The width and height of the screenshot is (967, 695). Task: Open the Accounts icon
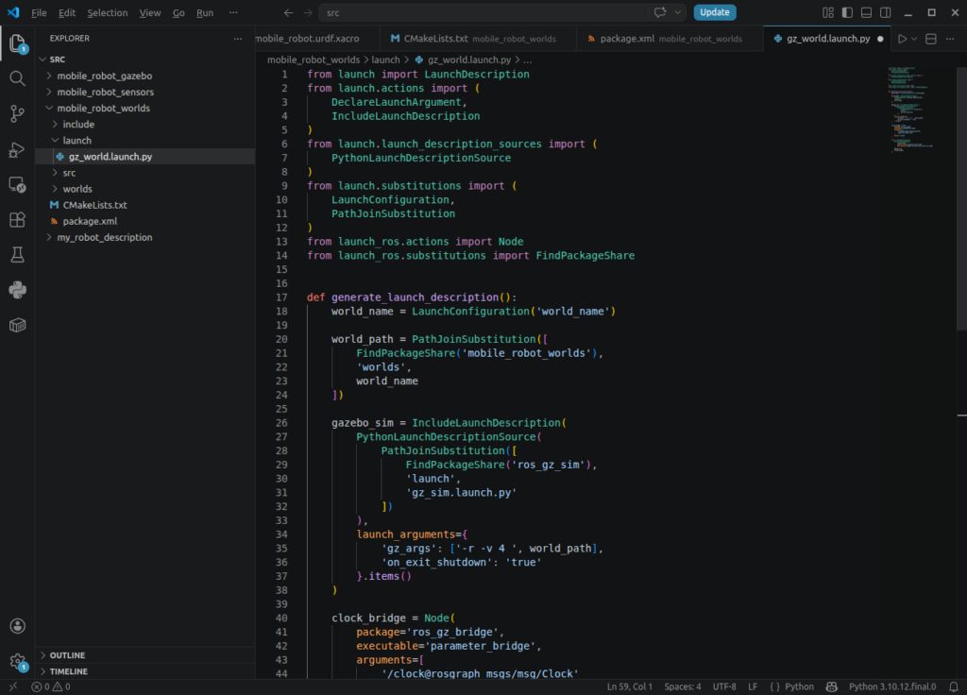click(17, 626)
